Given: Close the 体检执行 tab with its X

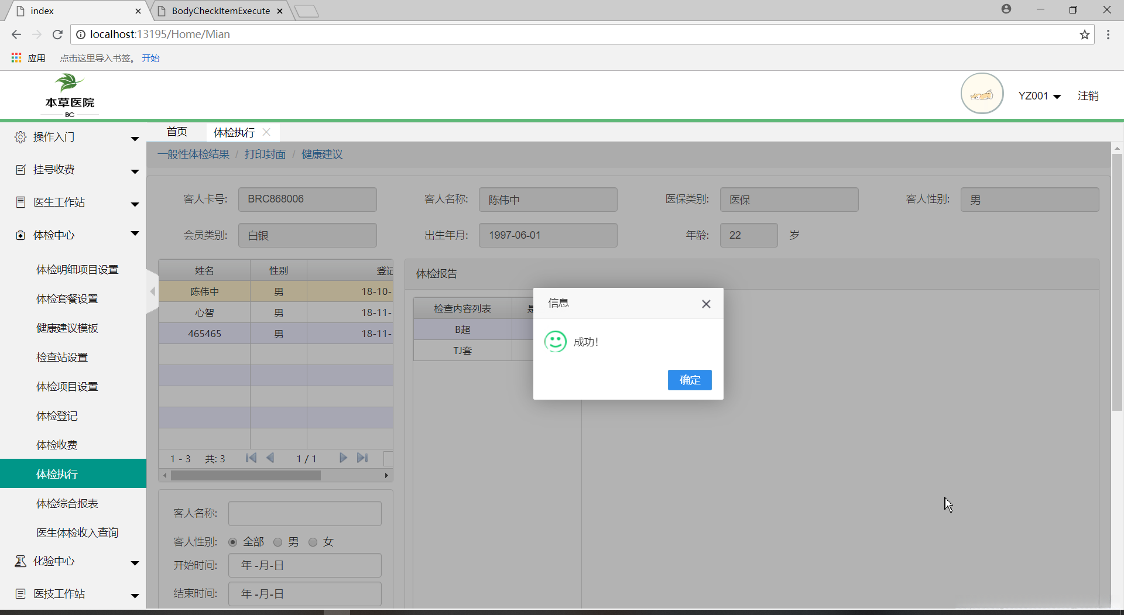Looking at the screenshot, I should [266, 132].
